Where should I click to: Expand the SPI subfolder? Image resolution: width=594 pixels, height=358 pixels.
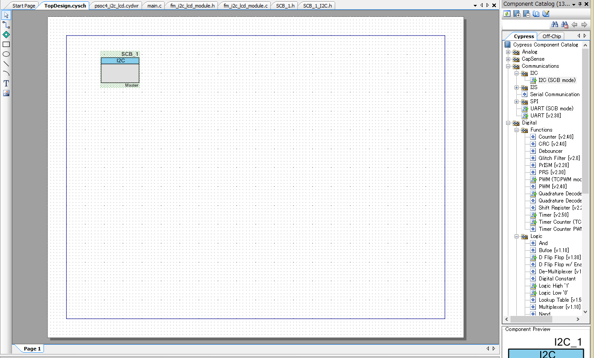tap(516, 102)
